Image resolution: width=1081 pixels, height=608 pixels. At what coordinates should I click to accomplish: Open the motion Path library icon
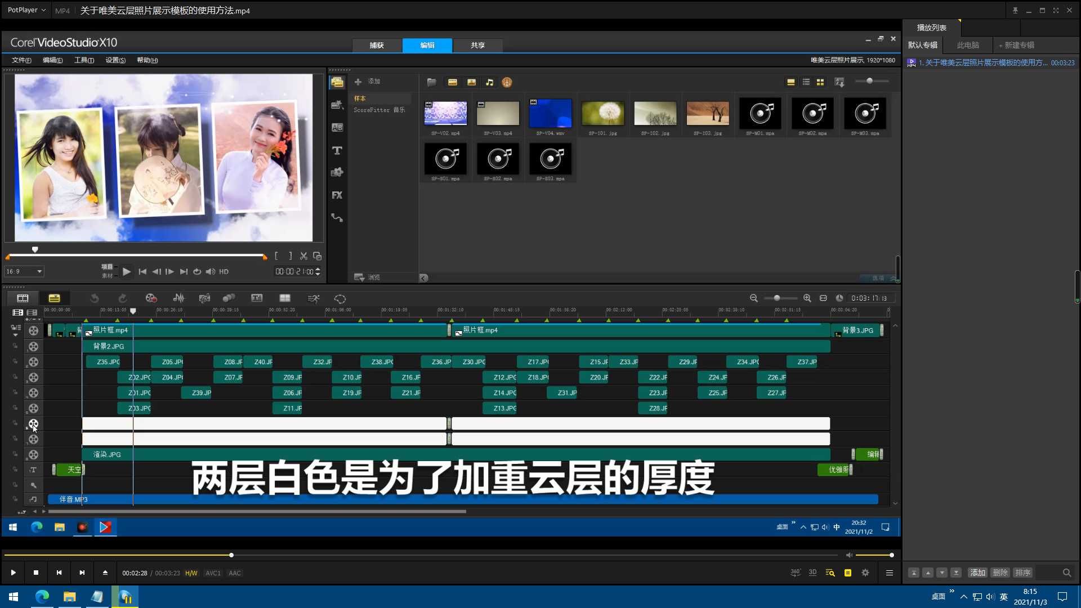point(337,218)
